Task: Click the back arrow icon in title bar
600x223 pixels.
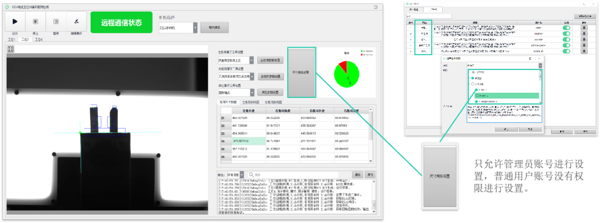Action: 376,7
